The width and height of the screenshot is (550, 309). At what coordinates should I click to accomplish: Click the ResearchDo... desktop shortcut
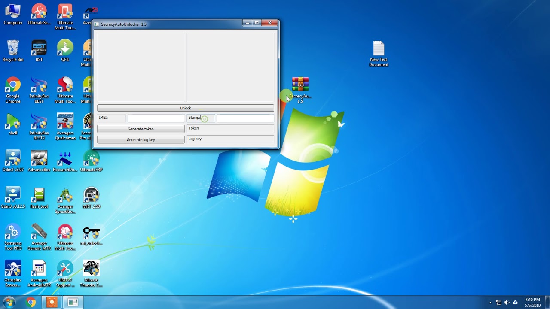click(65, 161)
